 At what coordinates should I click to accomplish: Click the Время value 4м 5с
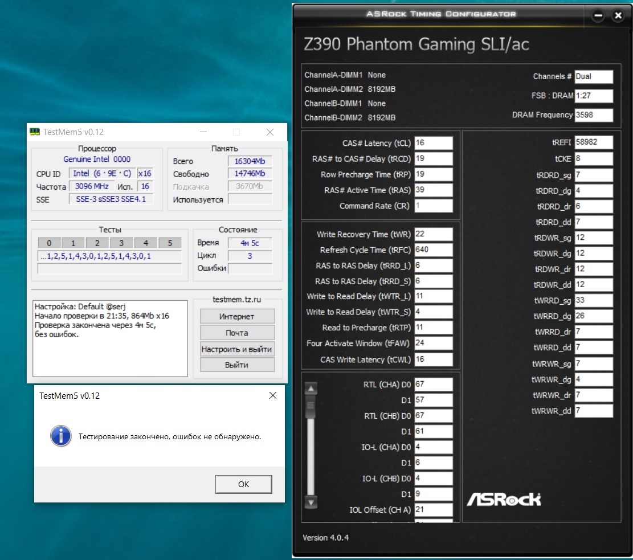(250, 243)
